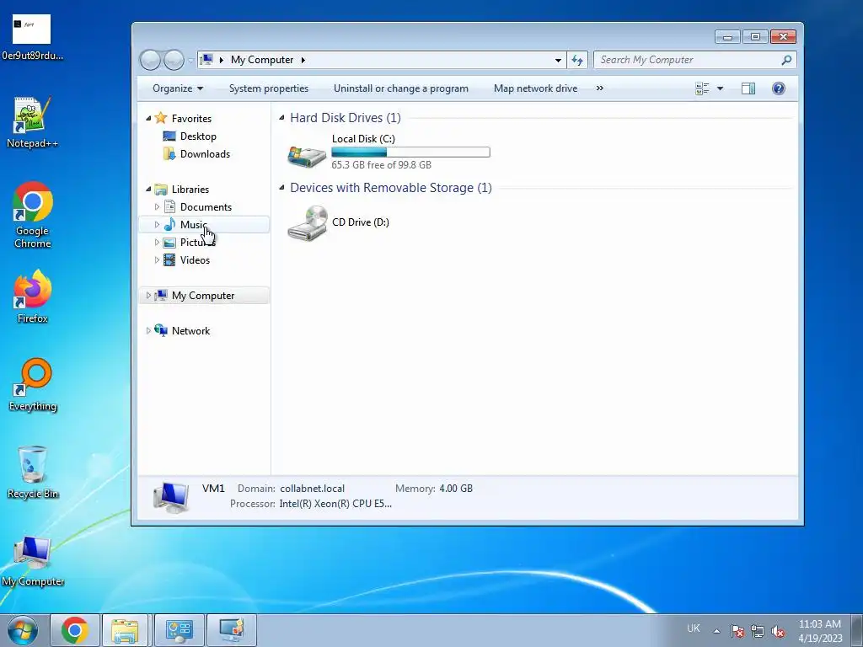The image size is (863, 647).
Task: Click the Show desktop strip
Action: [857, 630]
